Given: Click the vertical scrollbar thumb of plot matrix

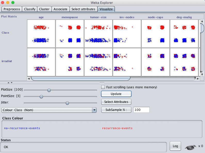Looking at the screenshot, I should point(202,28).
